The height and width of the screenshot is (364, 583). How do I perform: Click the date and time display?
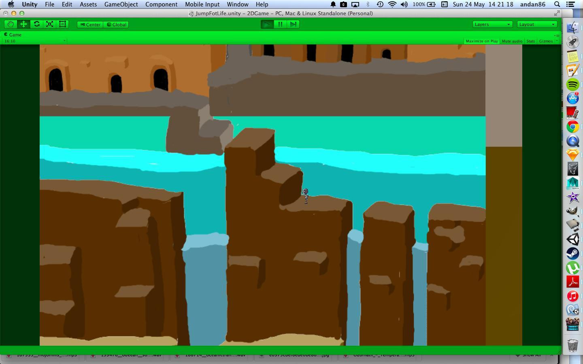[483, 4]
